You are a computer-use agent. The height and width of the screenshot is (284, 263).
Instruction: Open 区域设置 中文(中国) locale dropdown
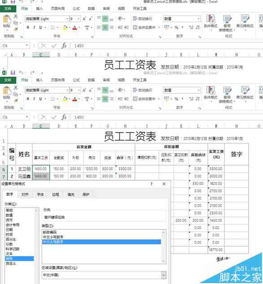[163, 275]
